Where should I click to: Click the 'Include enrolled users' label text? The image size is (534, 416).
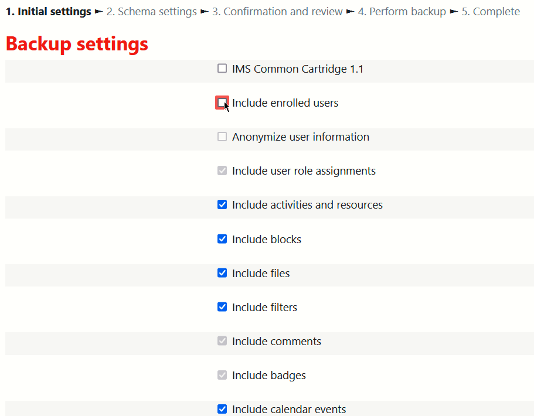point(285,103)
